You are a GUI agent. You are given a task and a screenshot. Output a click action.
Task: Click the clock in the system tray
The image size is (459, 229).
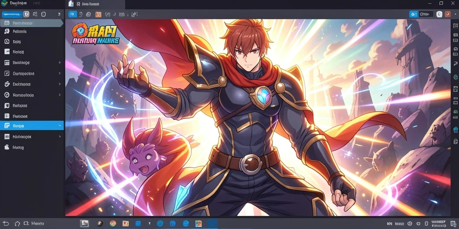click(x=438, y=224)
